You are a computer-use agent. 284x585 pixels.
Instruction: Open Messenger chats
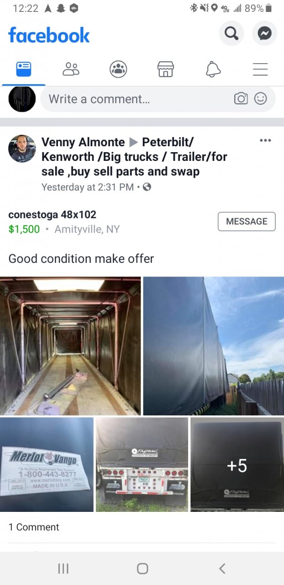pyautogui.click(x=265, y=33)
